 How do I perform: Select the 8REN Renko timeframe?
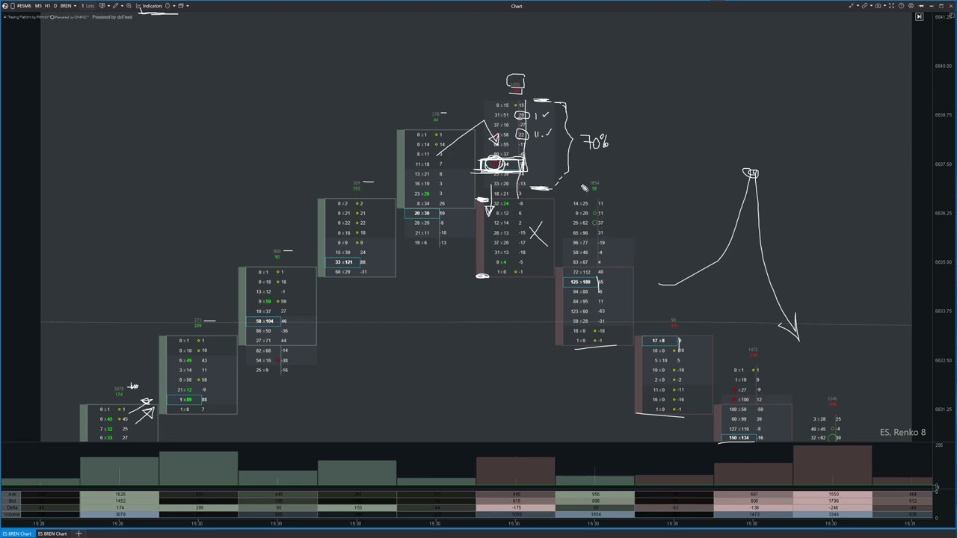click(66, 6)
